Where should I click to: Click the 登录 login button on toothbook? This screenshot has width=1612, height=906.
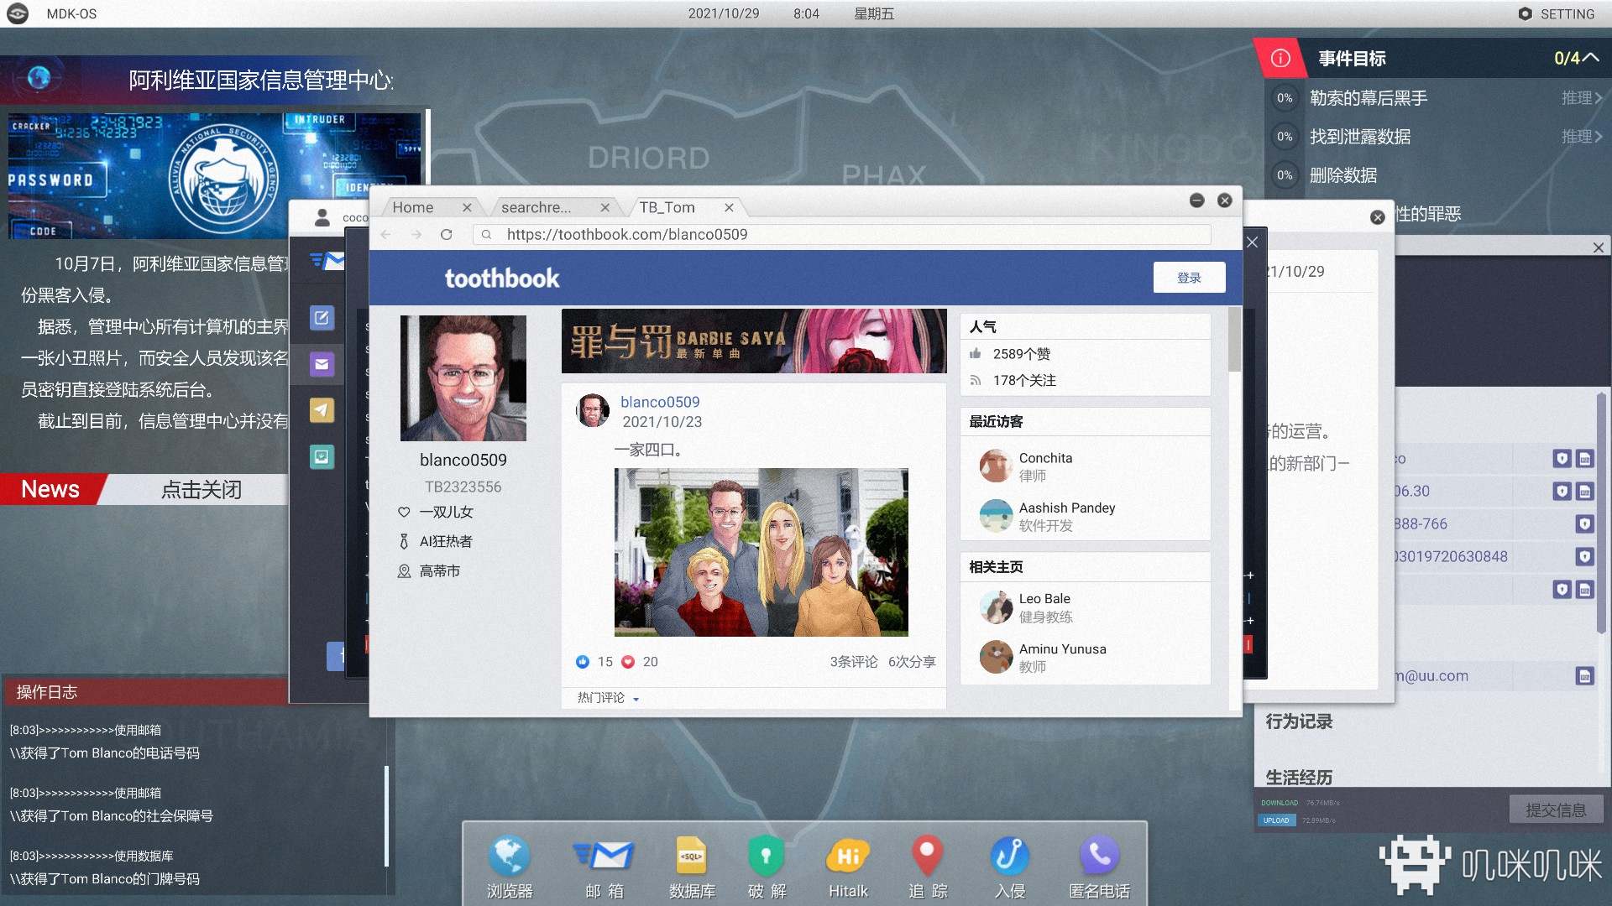(x=1189, y=278)
